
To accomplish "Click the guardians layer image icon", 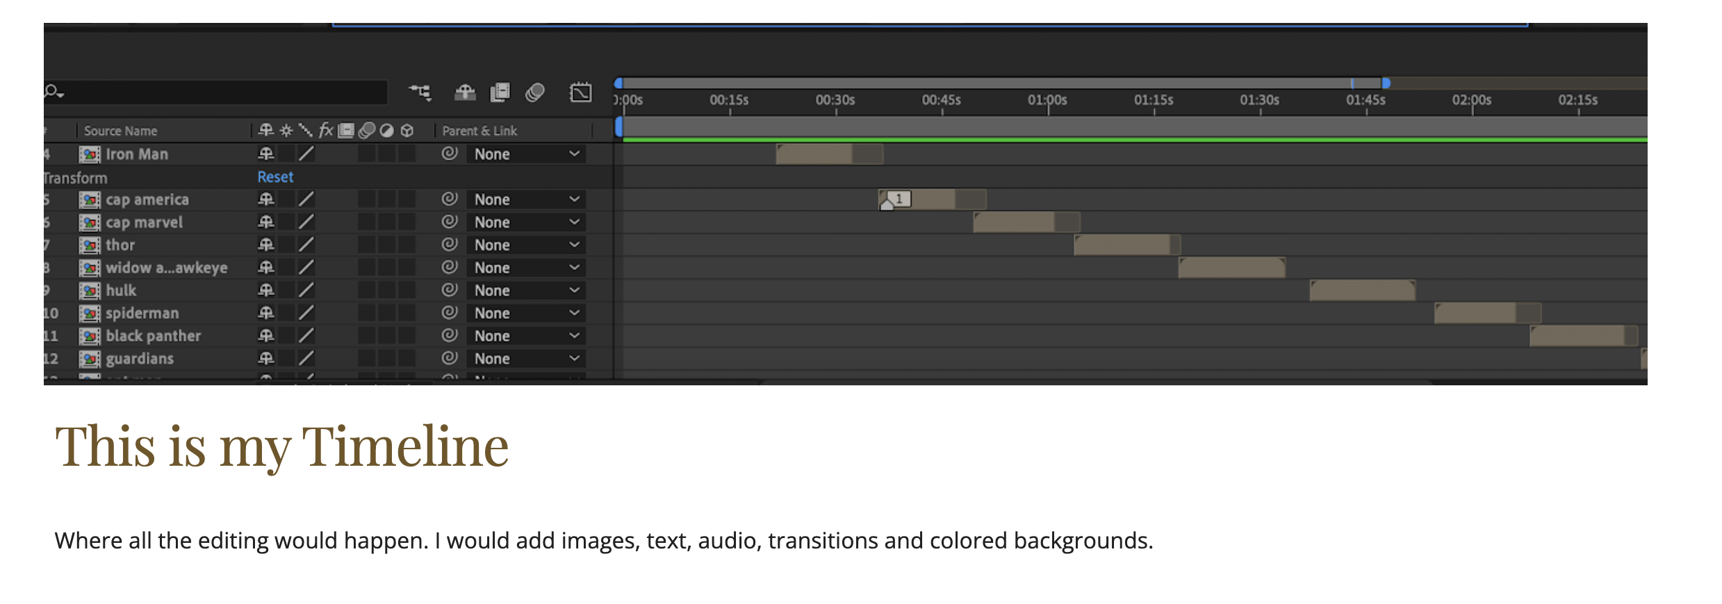I will pos(89,359).
